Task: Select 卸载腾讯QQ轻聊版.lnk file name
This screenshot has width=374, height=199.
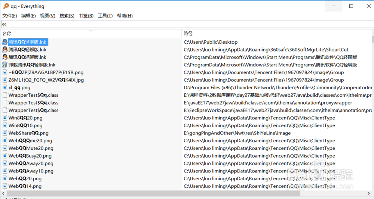Action: click(x=32, y=65)
